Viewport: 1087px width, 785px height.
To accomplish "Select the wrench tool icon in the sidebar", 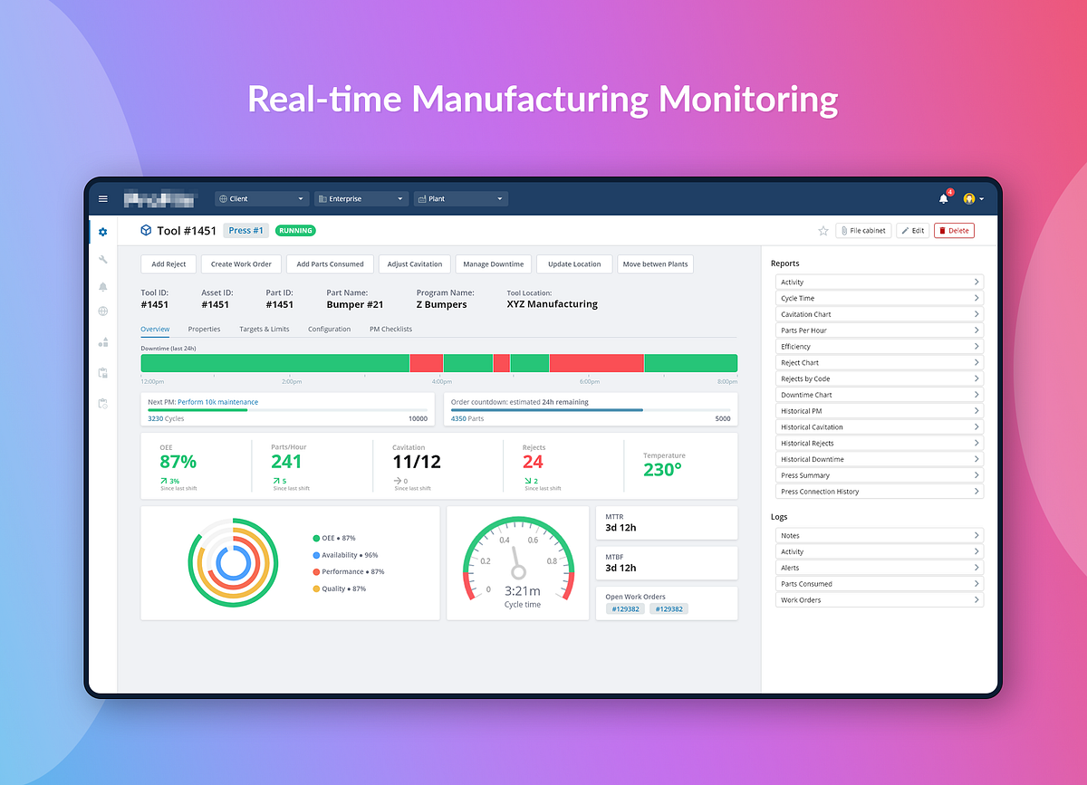I will click(x=102, y=259).
